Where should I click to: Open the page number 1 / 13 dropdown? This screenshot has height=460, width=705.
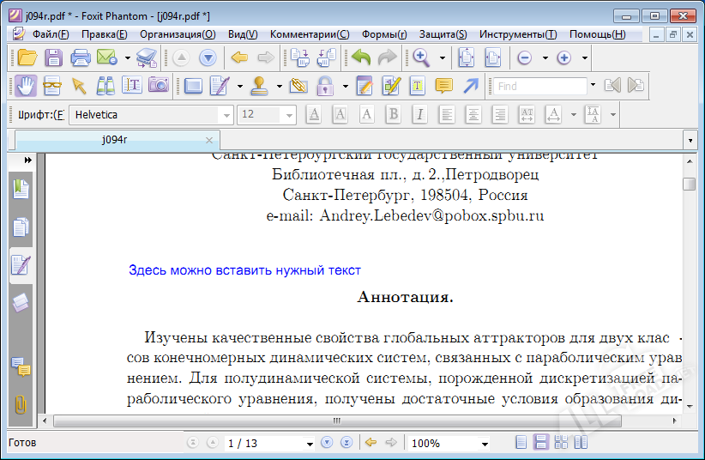pyautogui.click(x=310, y=444)
